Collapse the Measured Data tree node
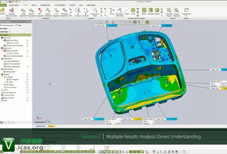The image size is (227, 154). coord(2,51)
